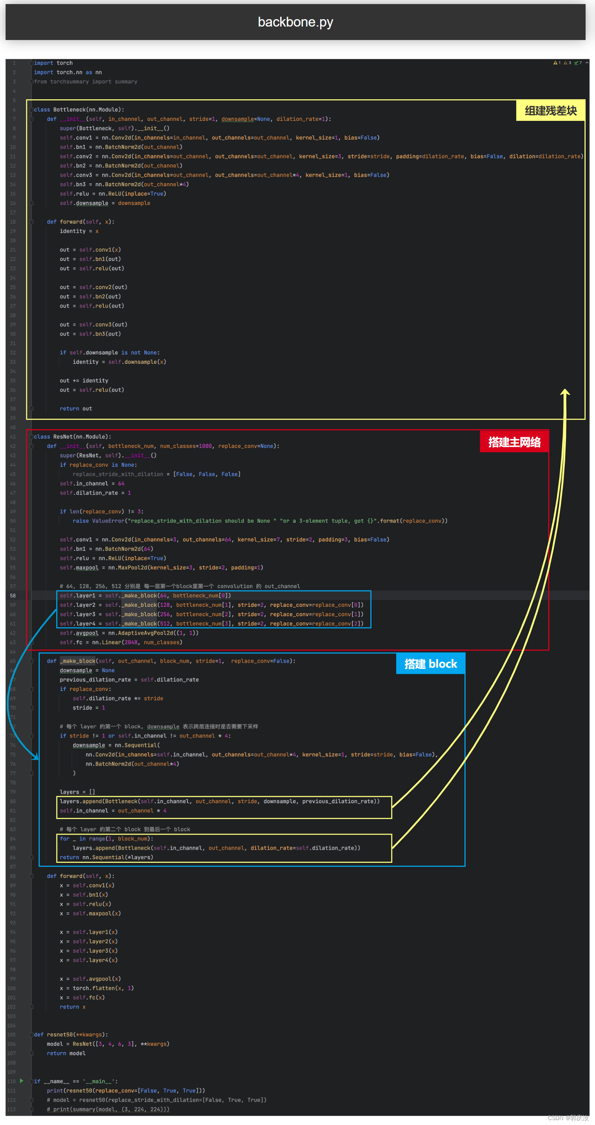The image size is (595, 1125).
Task: Click the 'class Bottleneck(nn.Module):' declaration
Action: 79,109
